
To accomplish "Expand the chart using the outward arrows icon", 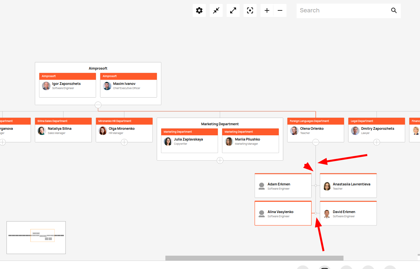I will click(x=233, y=10).
